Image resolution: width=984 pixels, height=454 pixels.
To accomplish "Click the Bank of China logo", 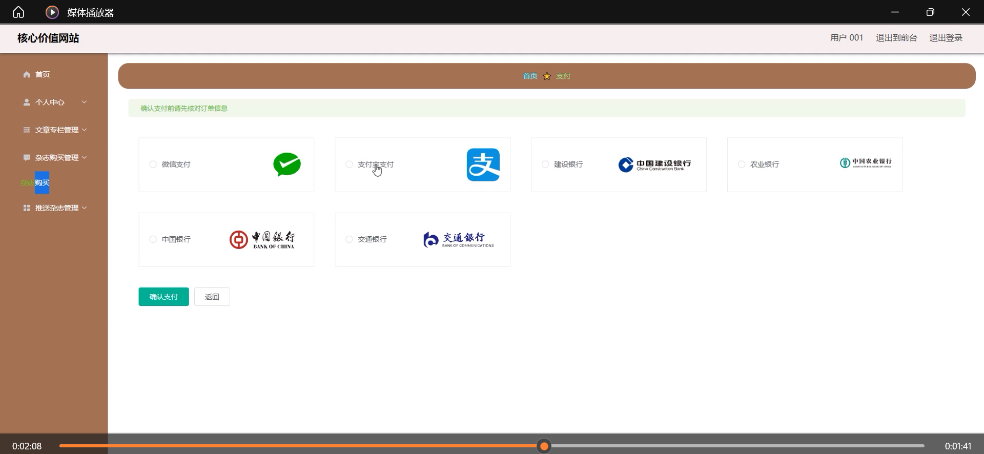I will (262, 239).
